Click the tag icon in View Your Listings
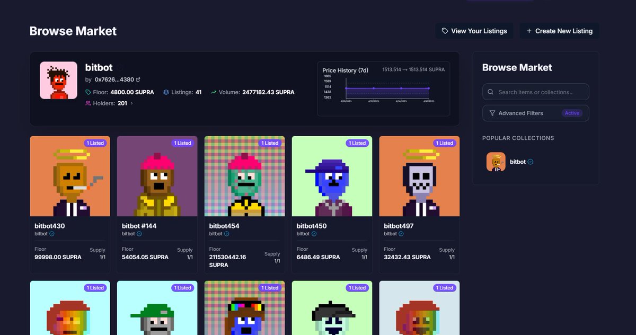Screen dimensions: 636x335 445,31
